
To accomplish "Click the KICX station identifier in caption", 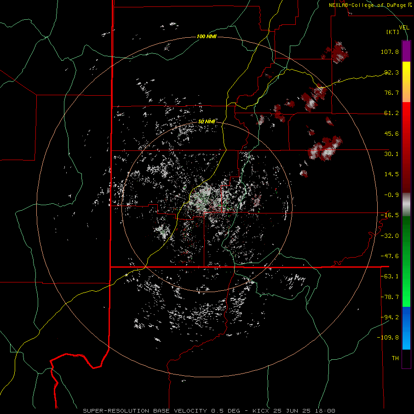I will (x=262, y=411).
